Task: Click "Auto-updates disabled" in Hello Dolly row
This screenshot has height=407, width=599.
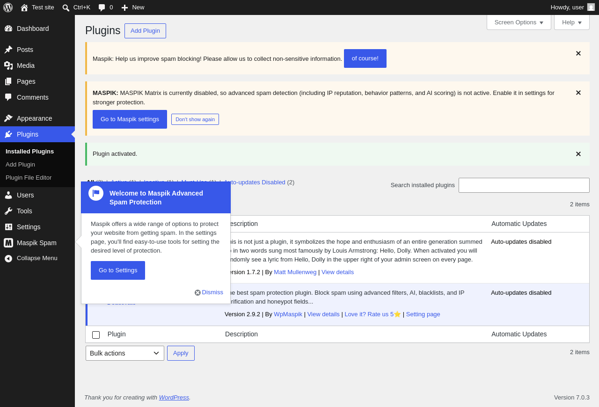Action: (521, 242)
